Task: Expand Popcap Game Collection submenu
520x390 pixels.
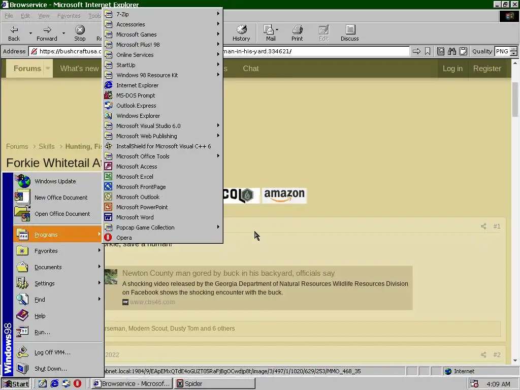Action: [x=162, y=227]
